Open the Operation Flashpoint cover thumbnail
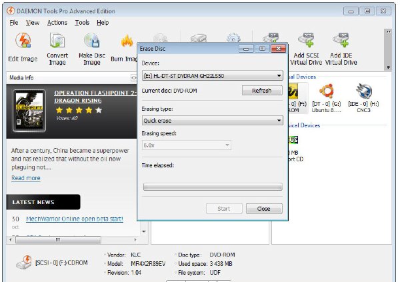Screen dimensions: 400x282 point(29,111)
